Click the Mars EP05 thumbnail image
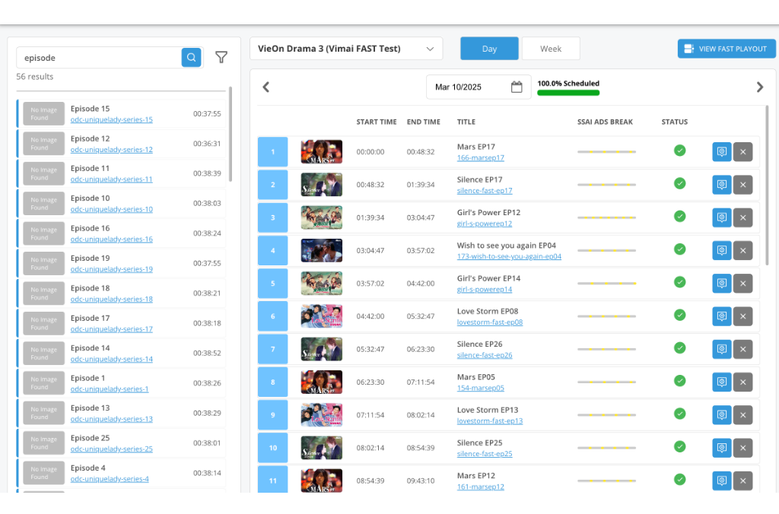This screenshot has height=514, width=779. click(321, 382)
